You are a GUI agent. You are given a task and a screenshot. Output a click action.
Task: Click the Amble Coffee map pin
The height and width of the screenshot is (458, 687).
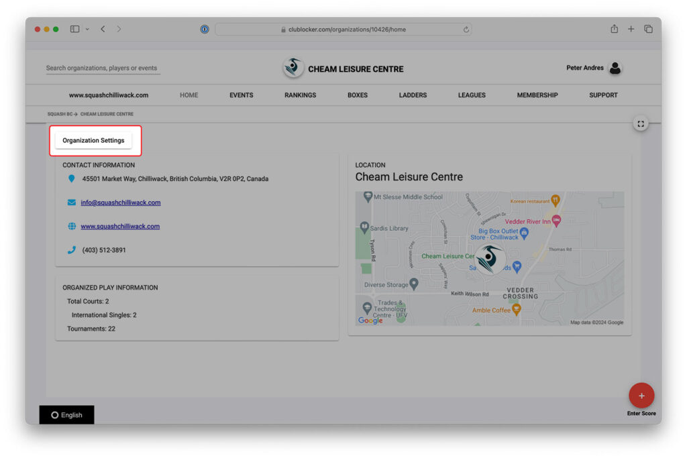click(x=517, y=310)
